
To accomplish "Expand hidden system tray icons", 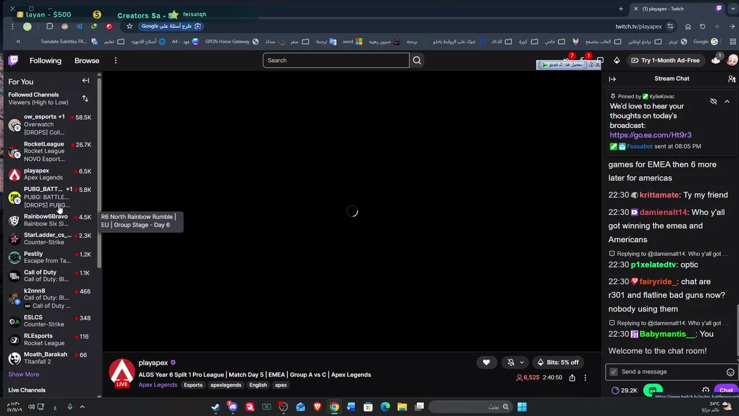I will 82,407.
